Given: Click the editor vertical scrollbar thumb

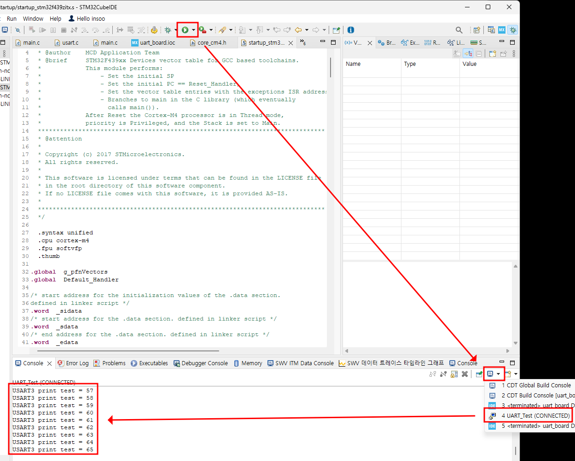Looking at the screenshot, I should (331, 68).
